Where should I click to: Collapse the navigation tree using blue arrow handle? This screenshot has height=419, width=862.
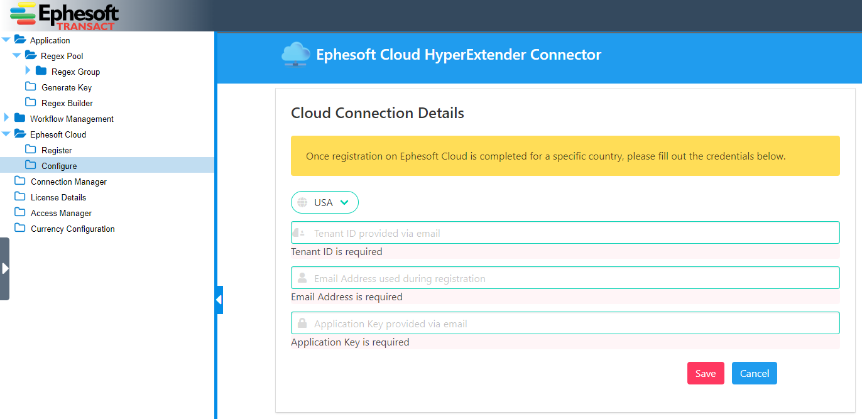point(219,300)
